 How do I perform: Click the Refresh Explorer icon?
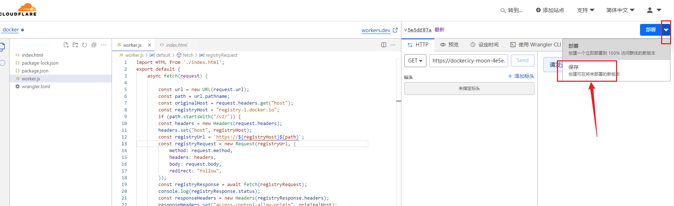84,45
